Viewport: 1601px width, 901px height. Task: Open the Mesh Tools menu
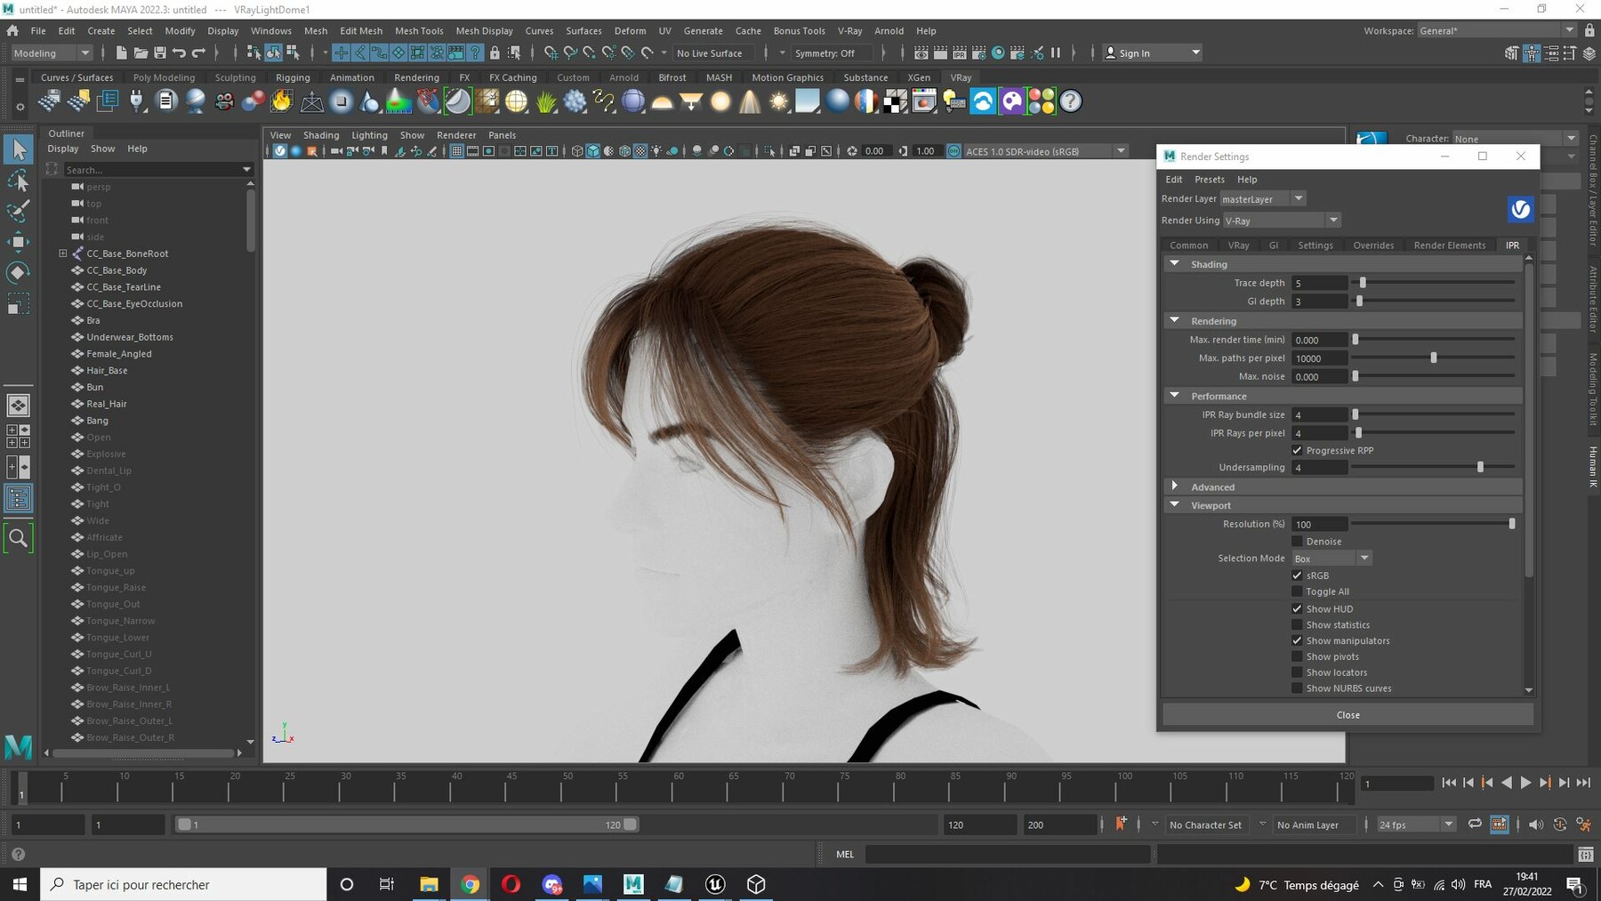click(419, 30)
